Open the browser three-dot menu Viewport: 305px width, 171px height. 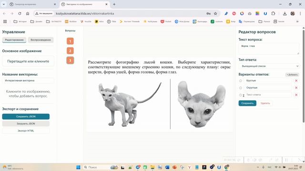[x=300, y=14]
